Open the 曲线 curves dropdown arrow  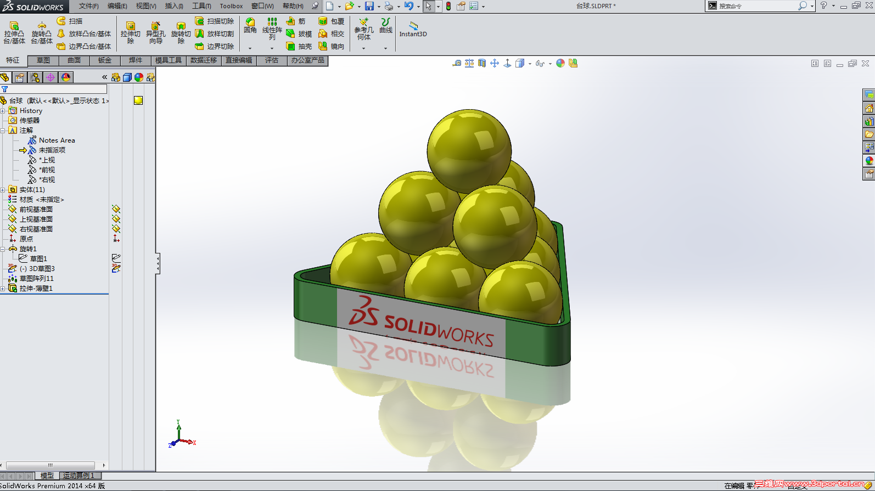coord(386,48)
